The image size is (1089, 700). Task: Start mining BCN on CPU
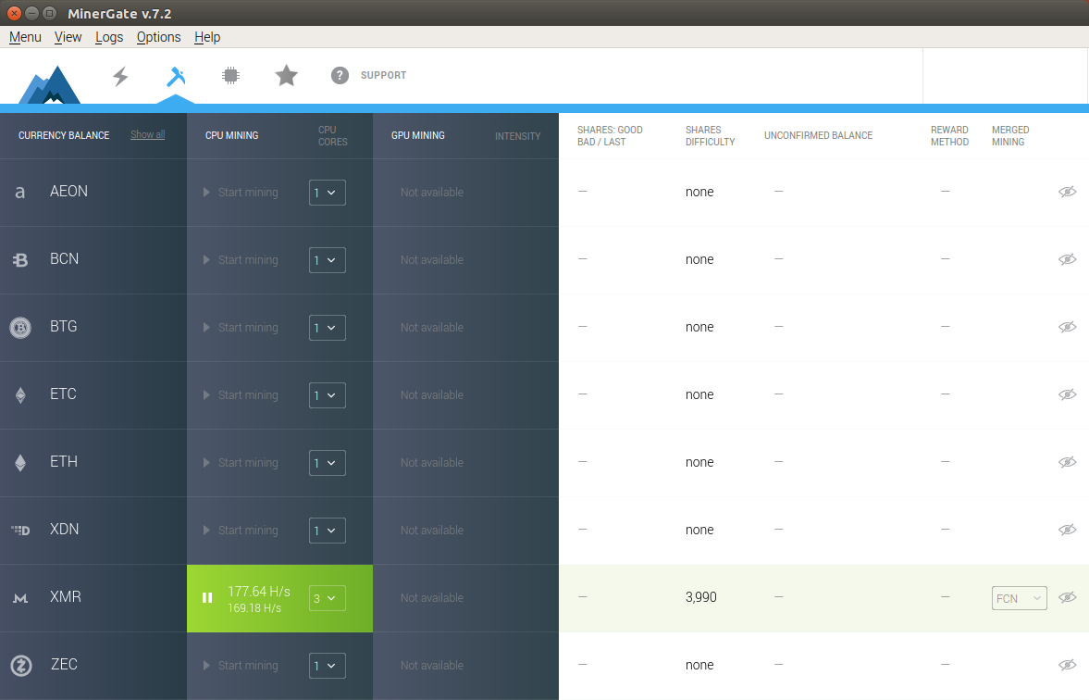coord(241,260)
